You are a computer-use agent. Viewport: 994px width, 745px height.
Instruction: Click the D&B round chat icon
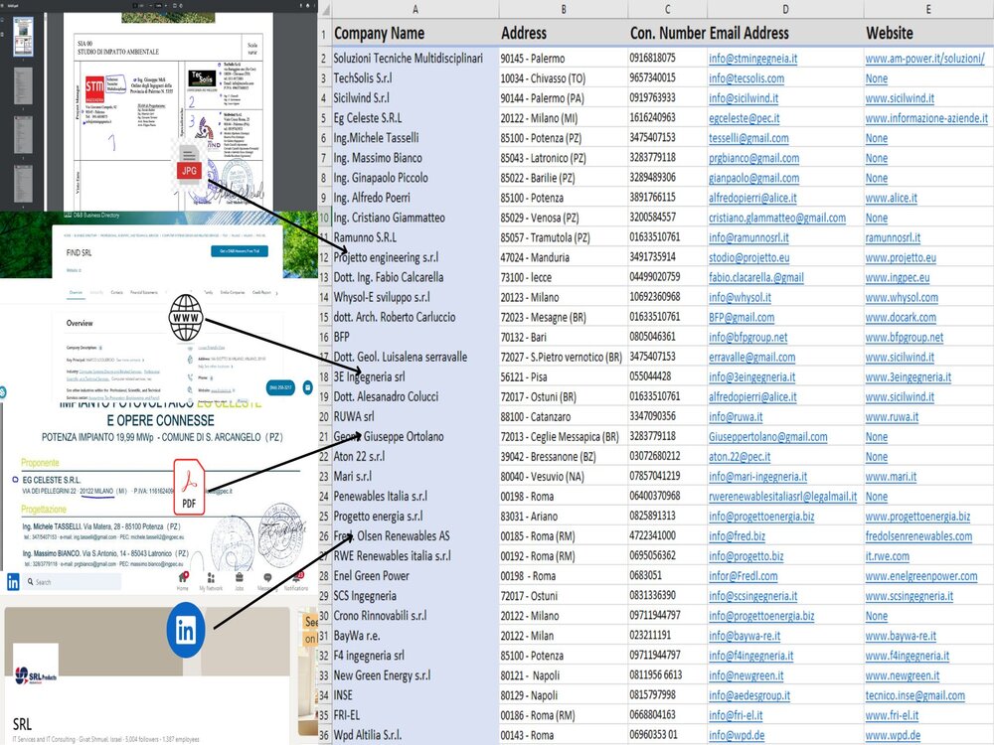click(x=307, y=387)
